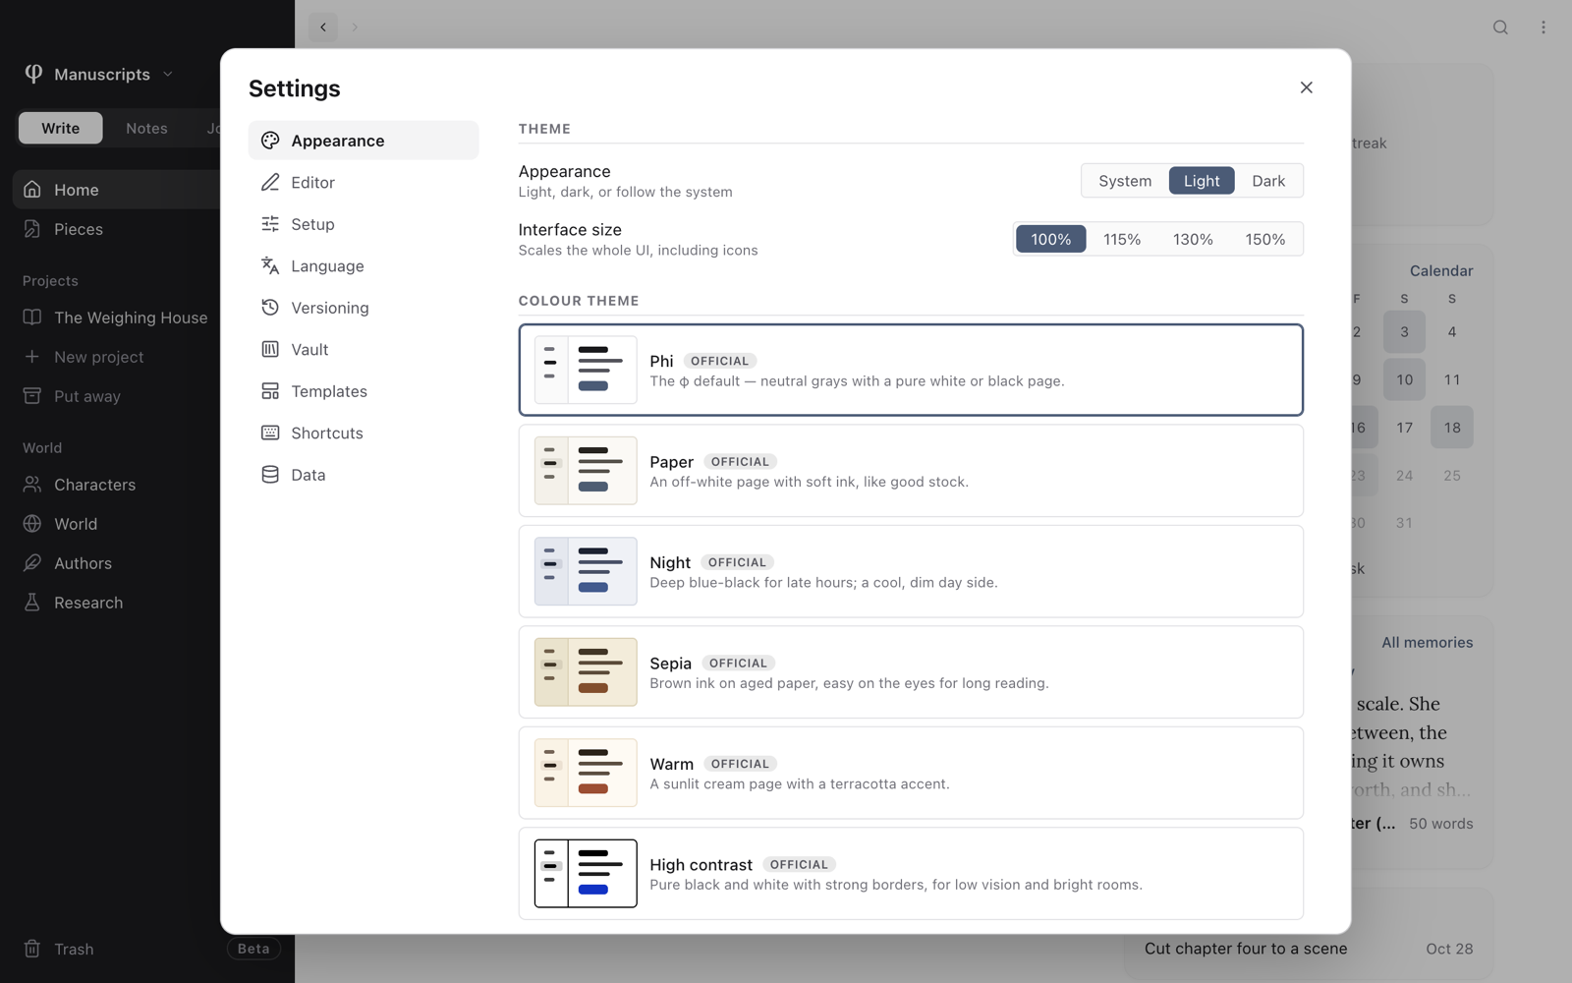Switch to the Notes tab
This screenshot has height=983, width=1572.
click(x=146, y=128)
